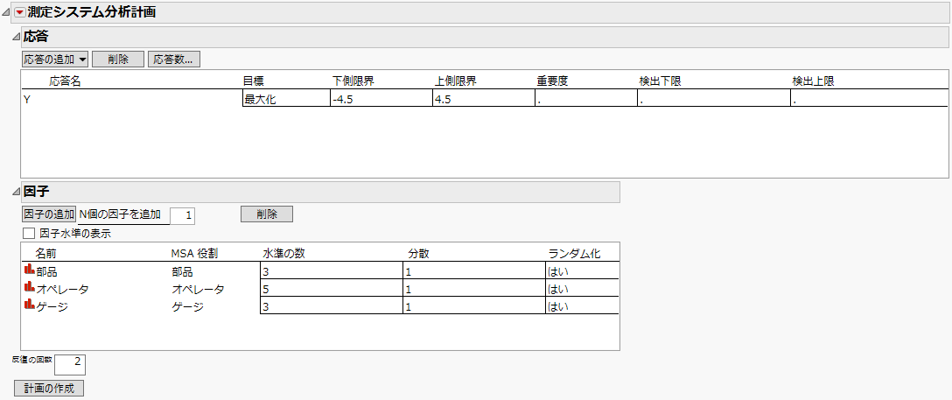
Task: Edit the upper limit cell 4.5
Action: click(483, 100)
